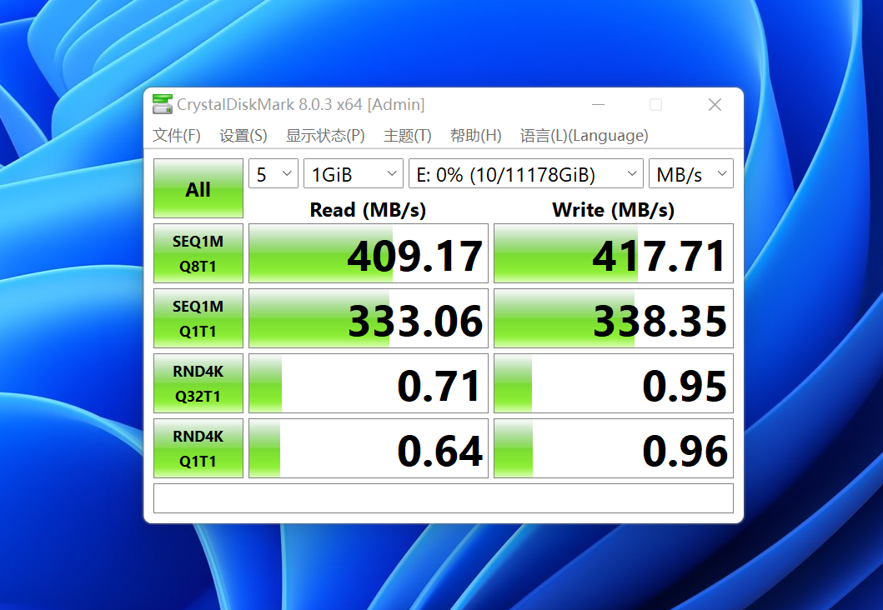Start all benchmarks with the All button
The height and width of the screenshot is (610, 883).
click(198, 188)
